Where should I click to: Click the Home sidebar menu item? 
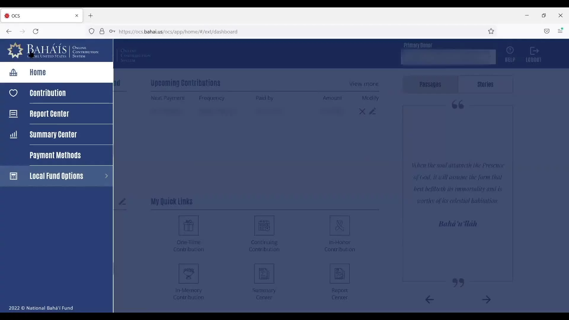pyautogui.click(x=38, y=72)
